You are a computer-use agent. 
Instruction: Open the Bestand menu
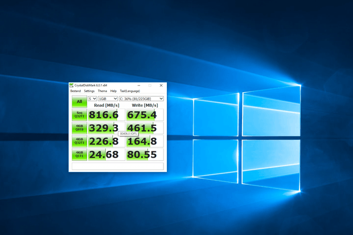(75, 91)
